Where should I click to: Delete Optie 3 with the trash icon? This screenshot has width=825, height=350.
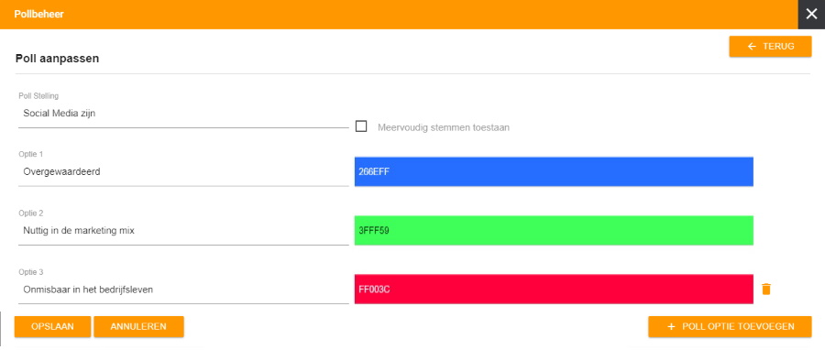pos(766,289)
